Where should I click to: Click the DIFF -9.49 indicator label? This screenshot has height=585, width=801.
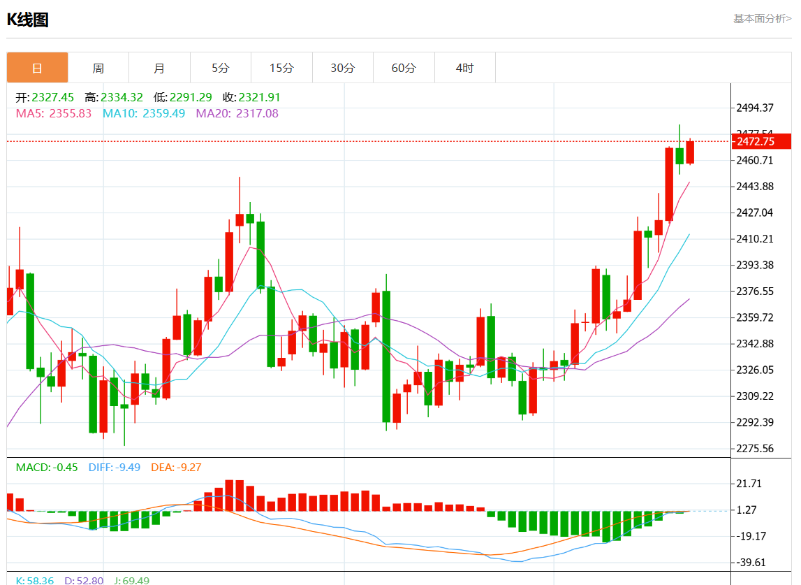pyautogui.click(x=115, y=467)
